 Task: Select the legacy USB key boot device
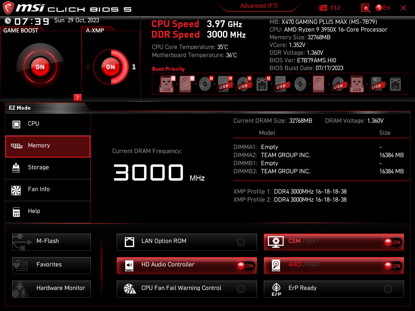pyautogui.click(x=357, y=84)
